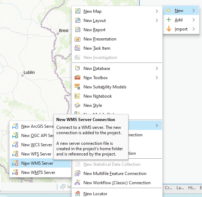Expand the Add submenu chevron
The width and height of the screenshot is (202, 197).
(194, 20)
